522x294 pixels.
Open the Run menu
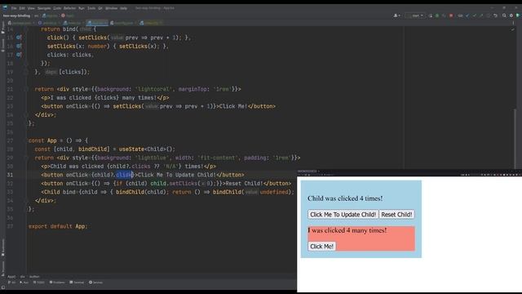pos(82,8)
